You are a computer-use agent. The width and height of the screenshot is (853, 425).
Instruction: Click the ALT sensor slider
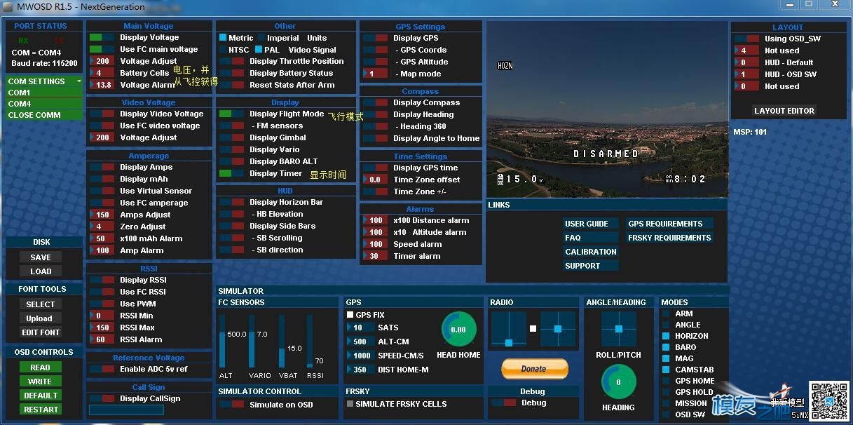point(223,342)
